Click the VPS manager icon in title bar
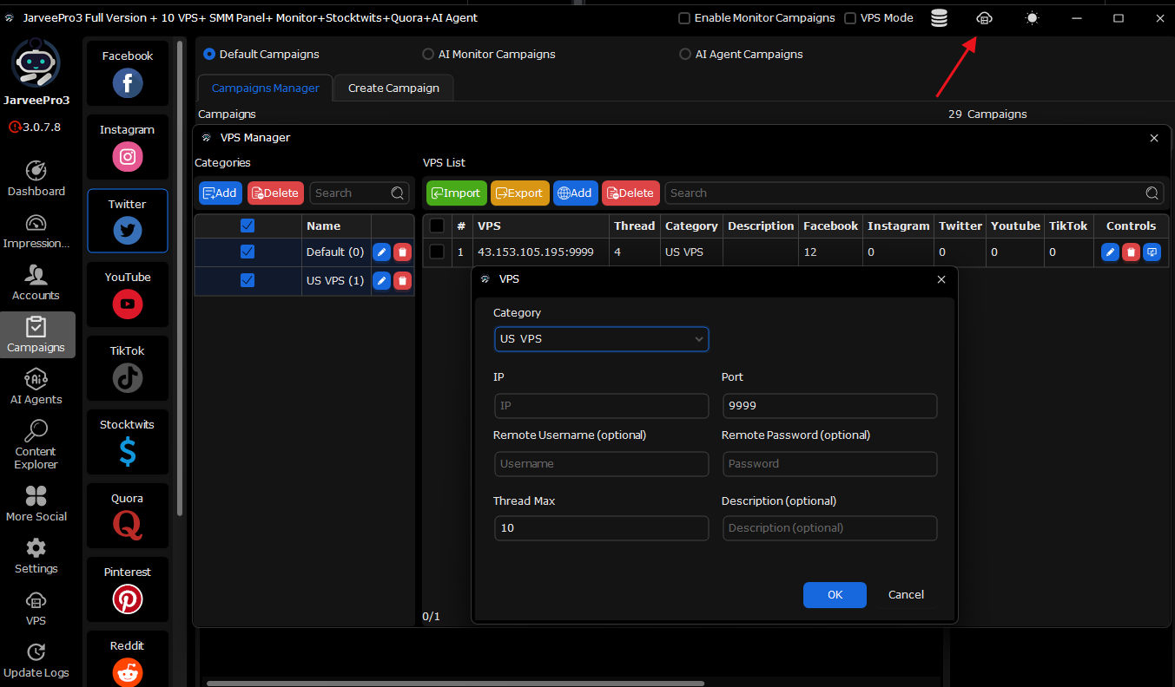 point(984,18)
